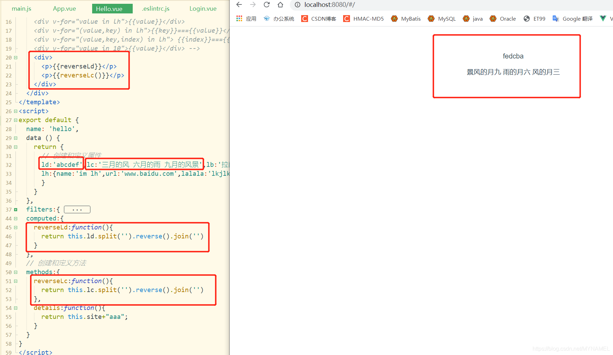
Task: Open the HMAC-MD5 bookmark
Action: tap(363, 19)
